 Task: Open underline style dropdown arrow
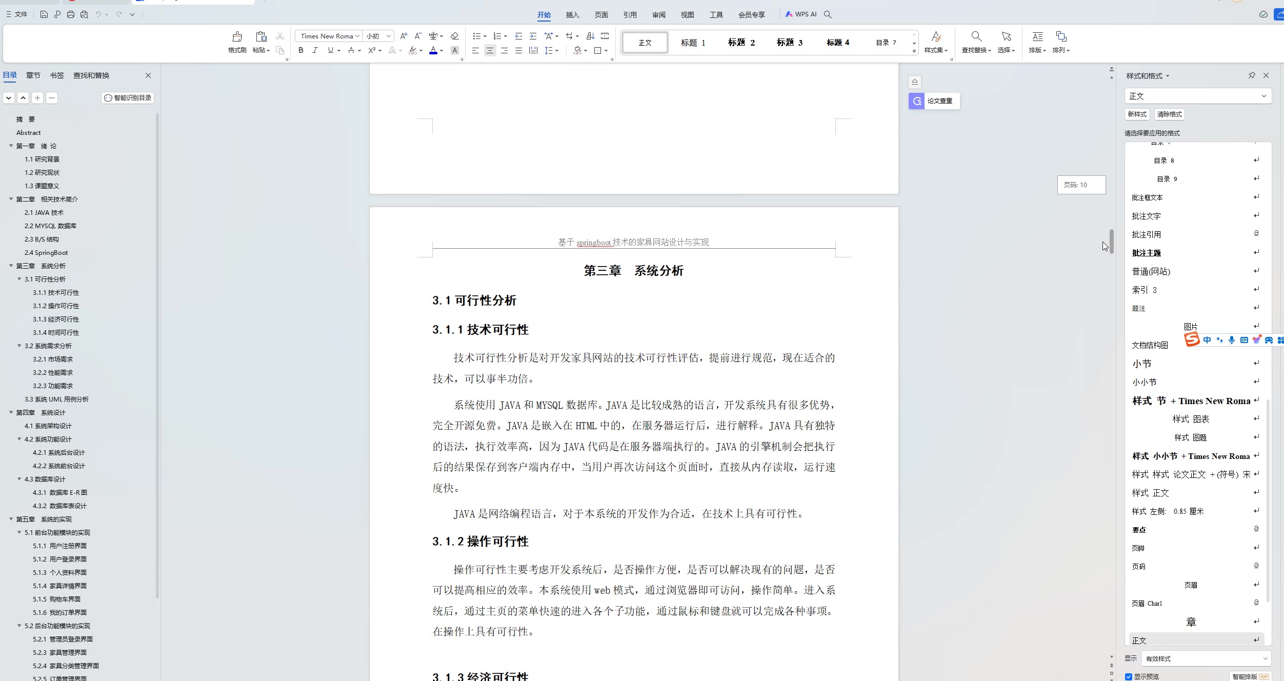coord(339,50)
